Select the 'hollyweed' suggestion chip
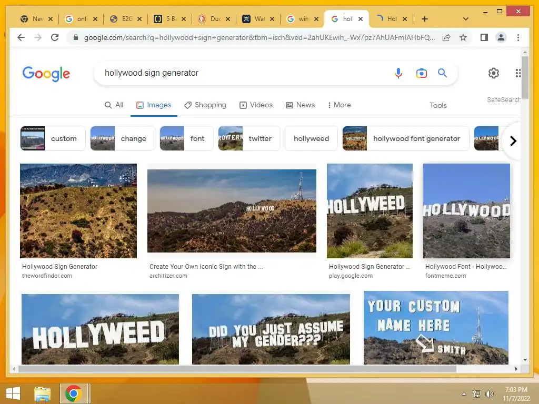The image size is (539, 404). click(x=311, y=138)
